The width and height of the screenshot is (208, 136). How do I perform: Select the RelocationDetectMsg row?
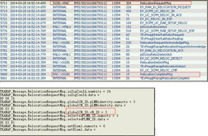[x=104, y=62]
